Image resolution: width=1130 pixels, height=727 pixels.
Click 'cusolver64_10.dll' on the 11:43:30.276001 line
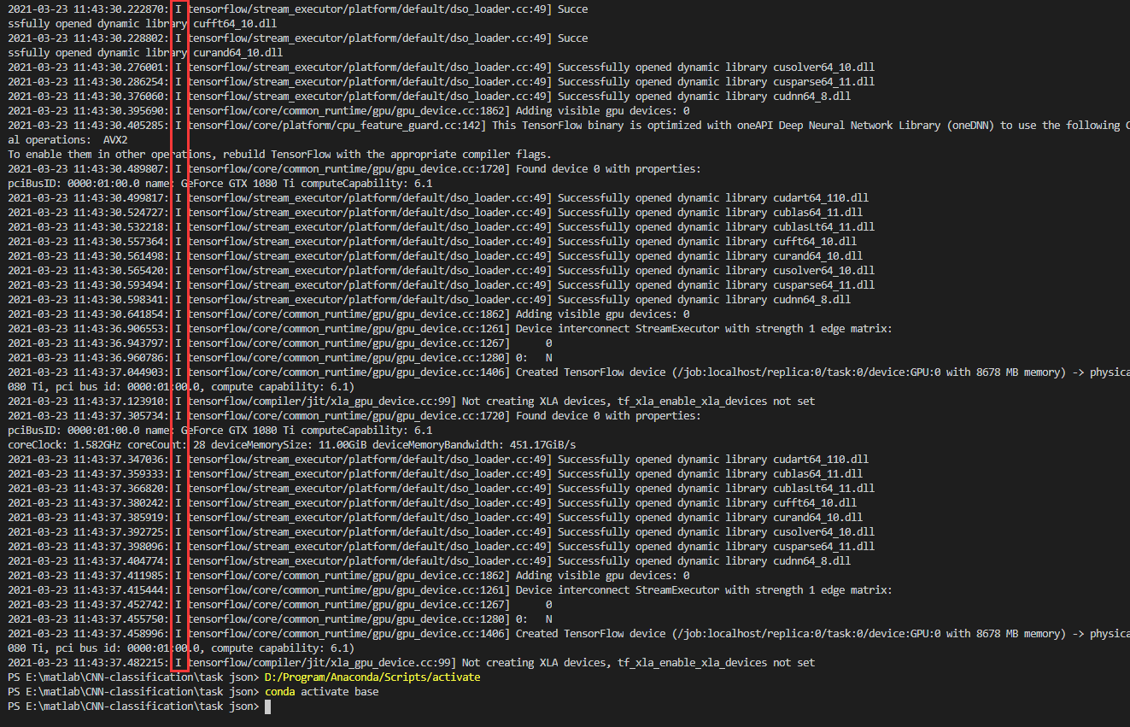point(823,67)
